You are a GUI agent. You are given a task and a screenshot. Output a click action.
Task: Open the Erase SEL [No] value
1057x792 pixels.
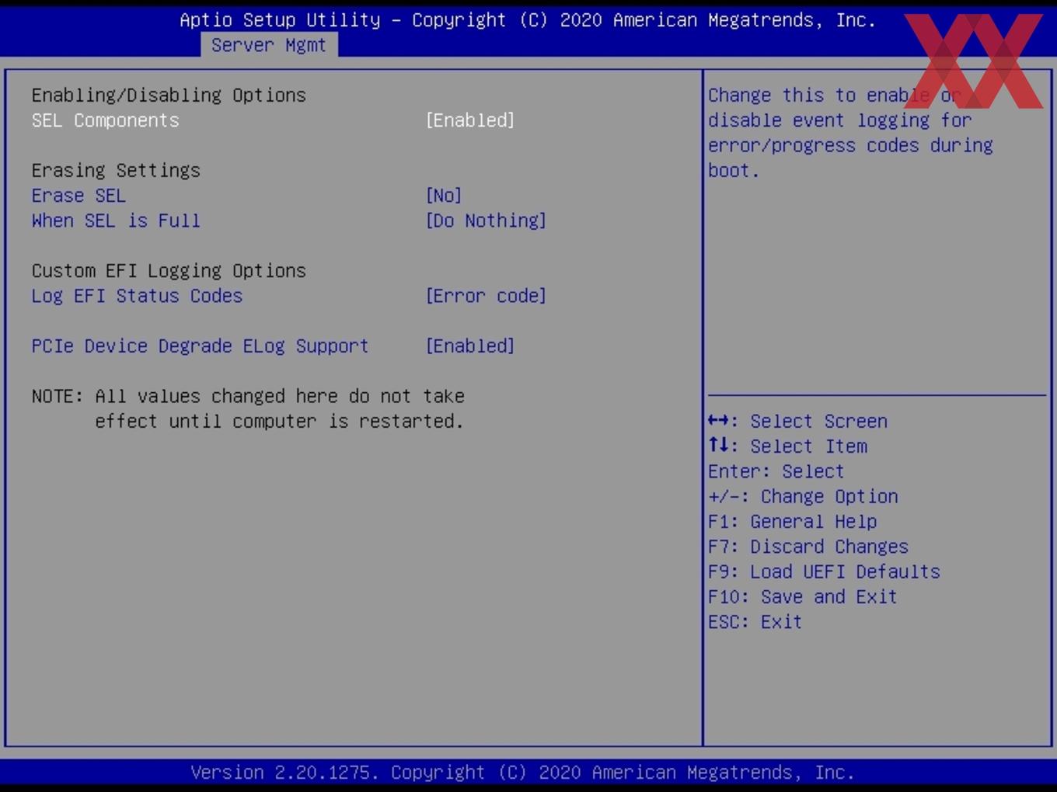(x=444, y=196)
